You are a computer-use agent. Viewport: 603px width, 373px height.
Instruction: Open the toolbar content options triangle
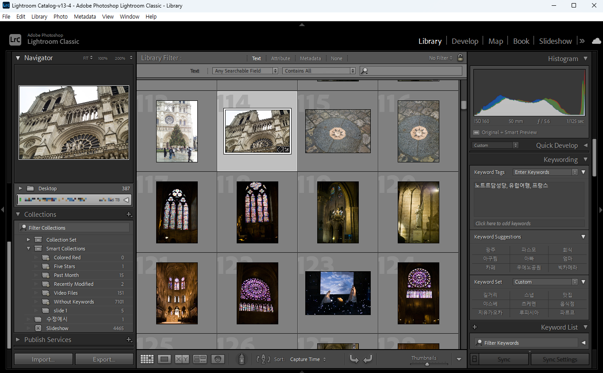click(x=459, y=359)
